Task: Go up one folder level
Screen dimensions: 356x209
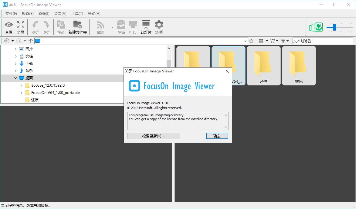Action: tap(31, 41)
